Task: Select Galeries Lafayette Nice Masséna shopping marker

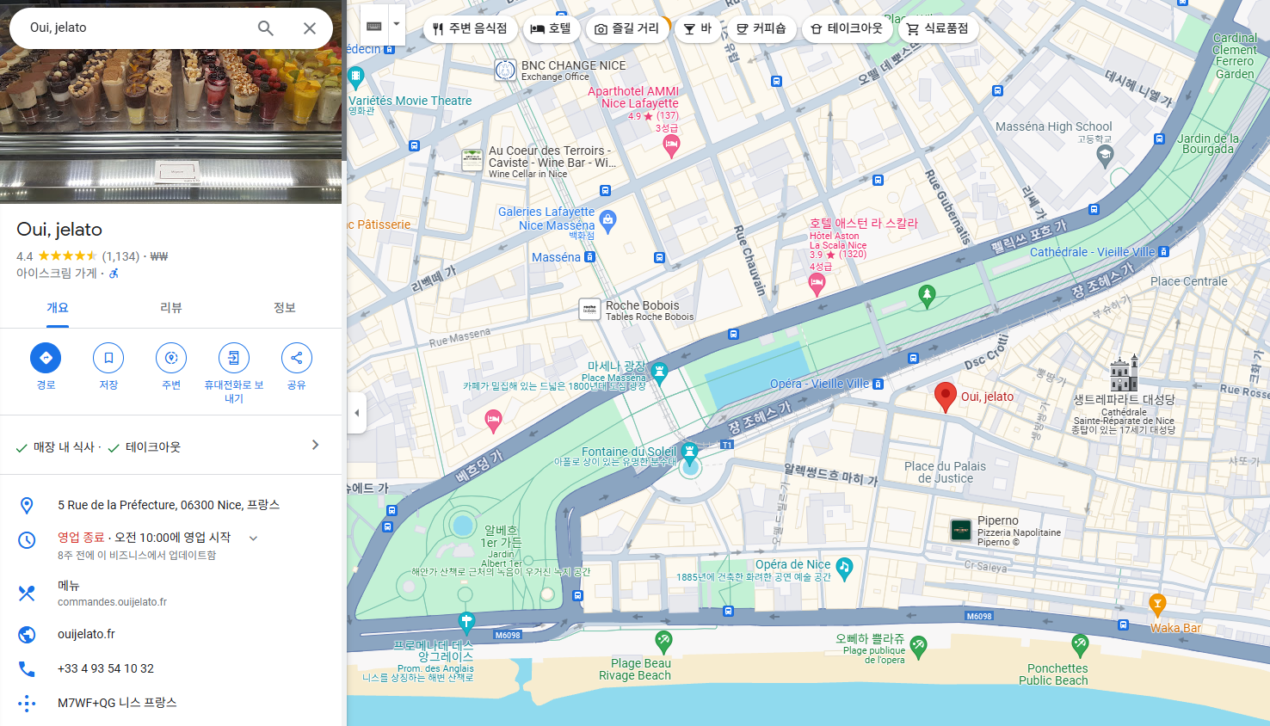Action: tap(607, 221)
